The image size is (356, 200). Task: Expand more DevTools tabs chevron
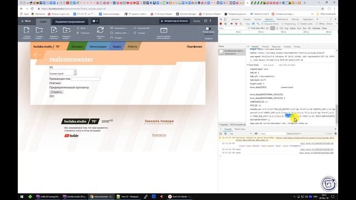(318, 19)
